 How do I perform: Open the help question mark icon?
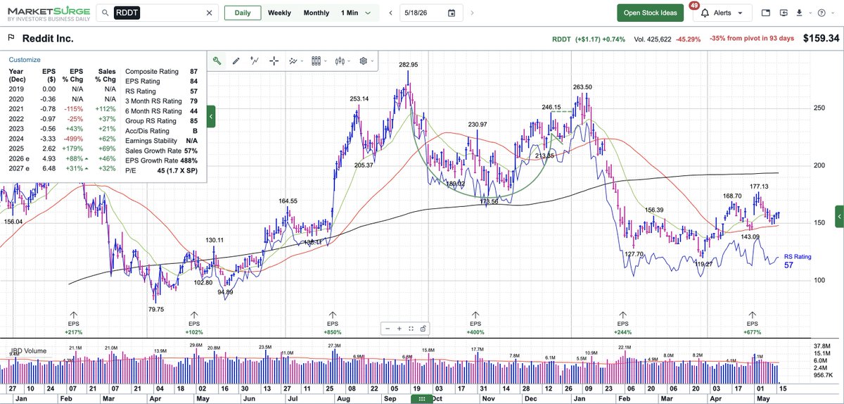pyautogui.click(x=821, y=13)
